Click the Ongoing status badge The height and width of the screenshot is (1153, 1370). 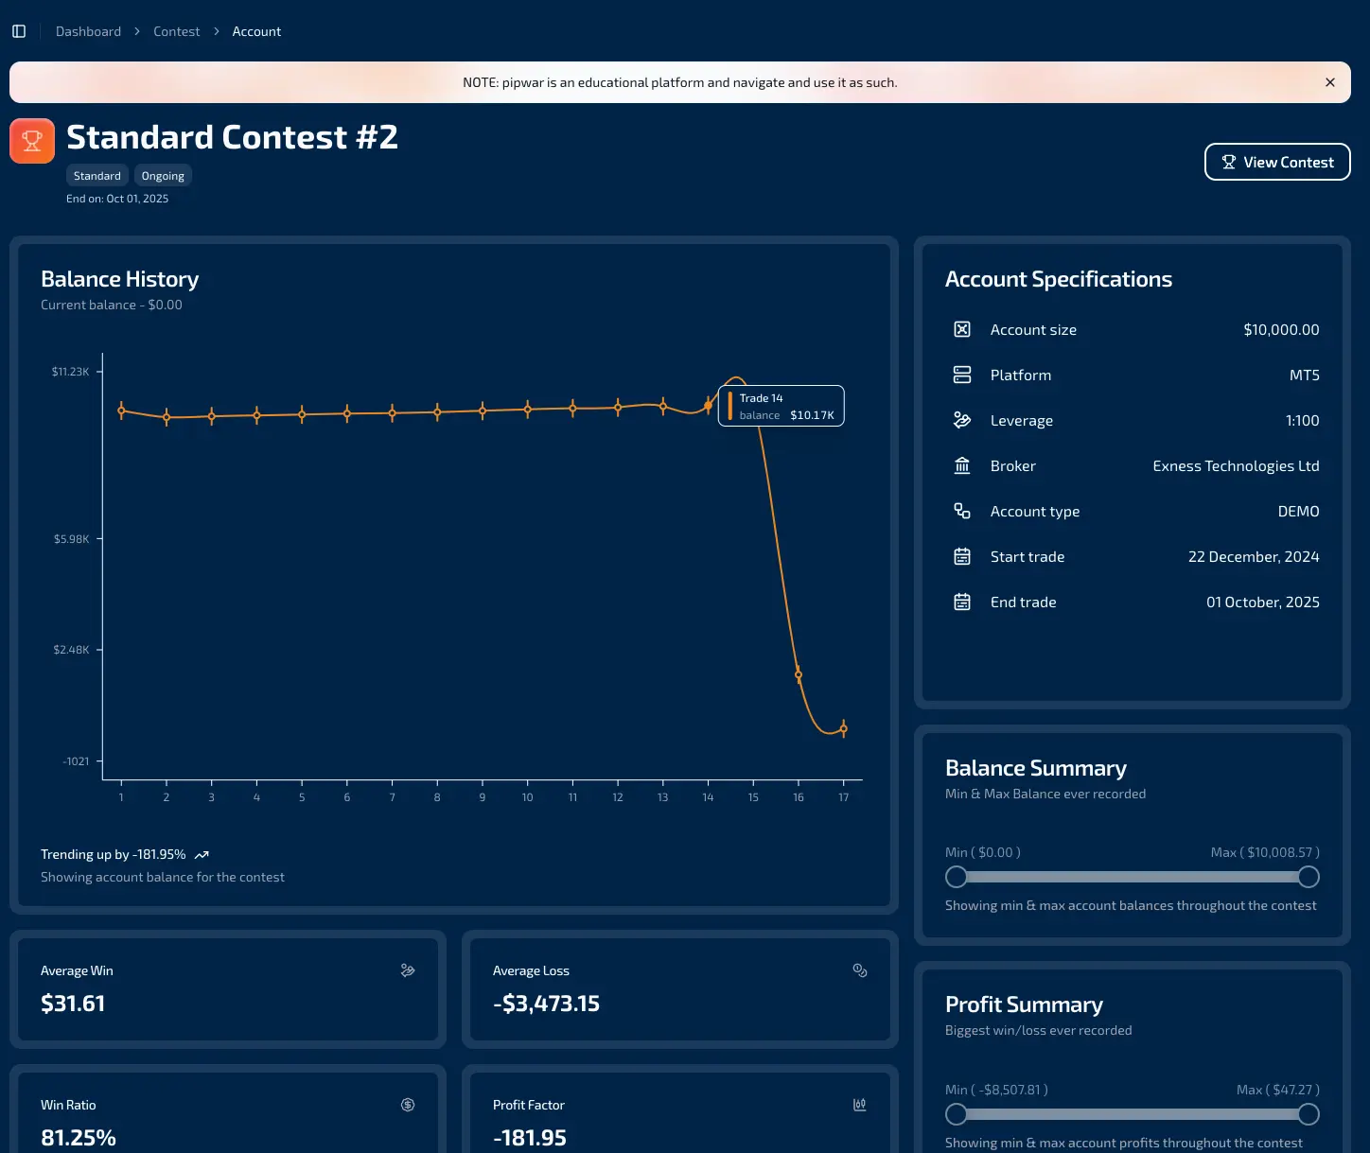(x=163, y=176)
